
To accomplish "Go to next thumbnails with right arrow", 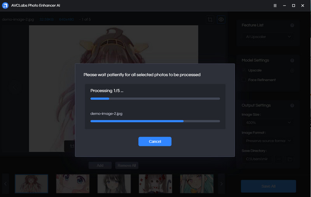I will (221, 184).
